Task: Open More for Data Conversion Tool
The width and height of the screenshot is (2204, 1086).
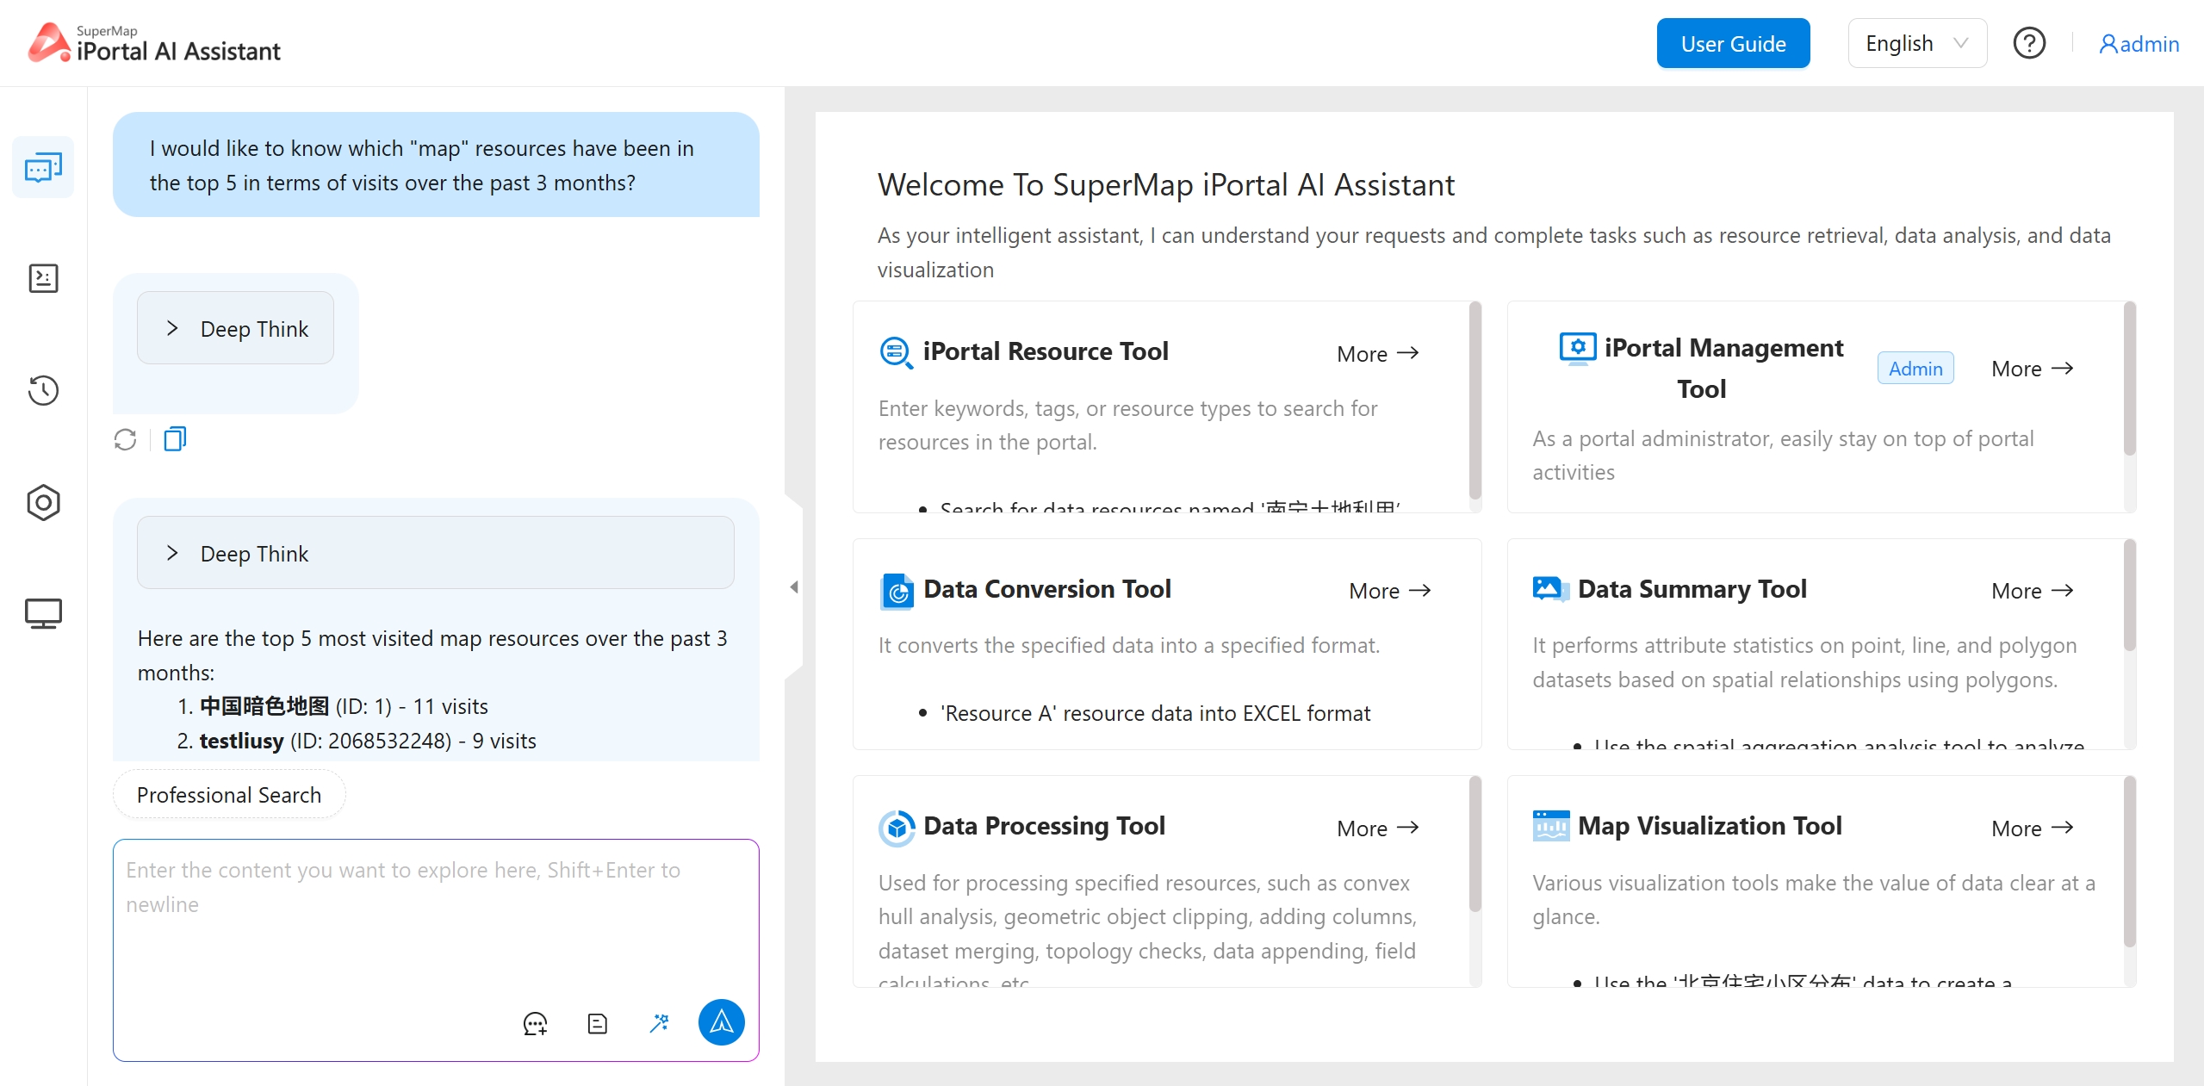Action: (x=1389, y=591)
